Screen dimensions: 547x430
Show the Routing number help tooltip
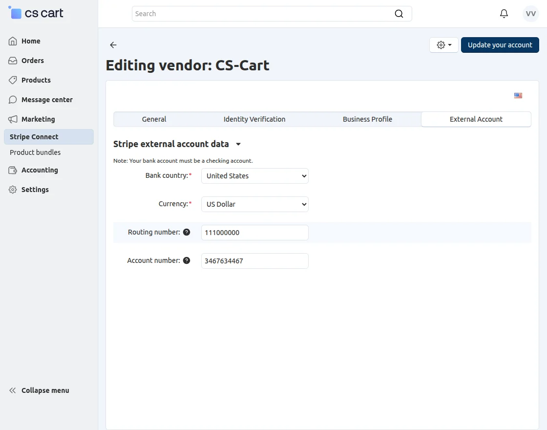point(187,232)
